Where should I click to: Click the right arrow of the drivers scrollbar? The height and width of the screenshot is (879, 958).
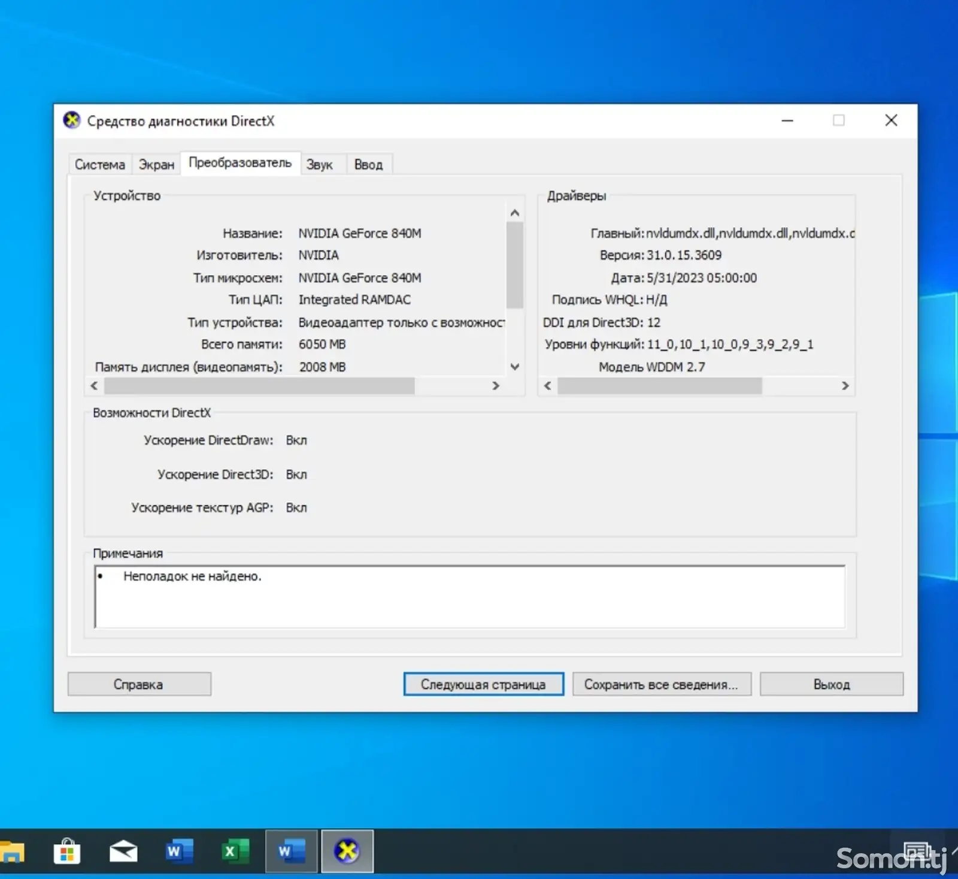tap(845, 386)
